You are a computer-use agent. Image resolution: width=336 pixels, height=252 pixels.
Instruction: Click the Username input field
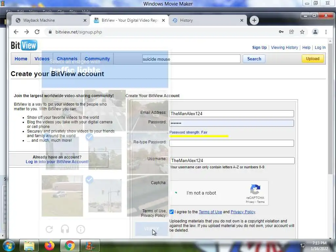(x=232, y=160)
